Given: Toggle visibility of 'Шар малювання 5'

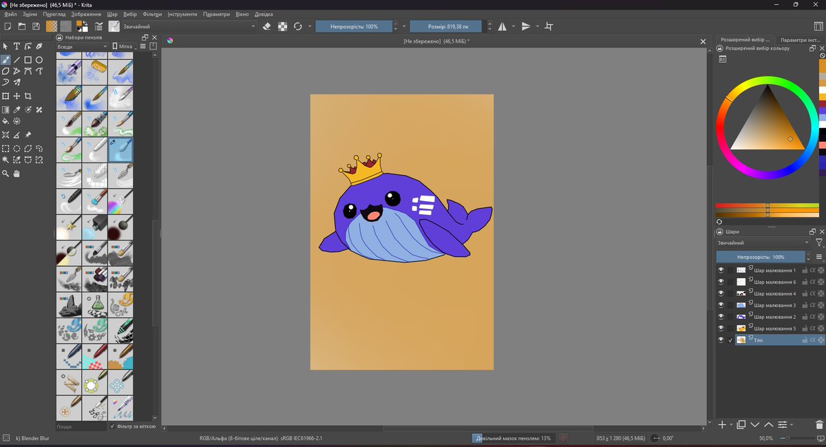Looking at the screenshot, I should coord(721,329).
